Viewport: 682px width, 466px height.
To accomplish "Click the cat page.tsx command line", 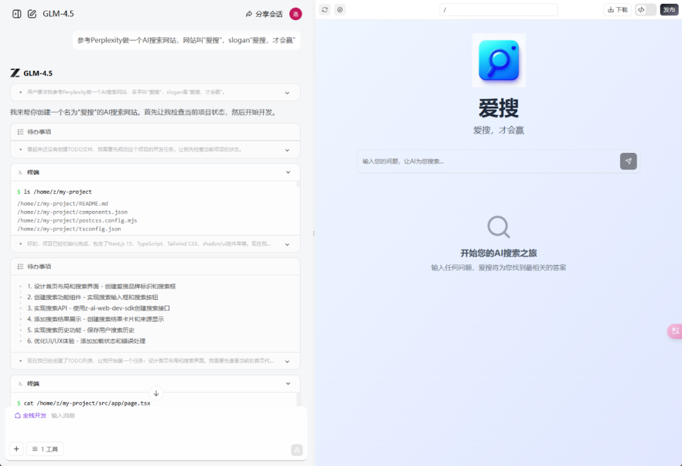I will (84, 403).
